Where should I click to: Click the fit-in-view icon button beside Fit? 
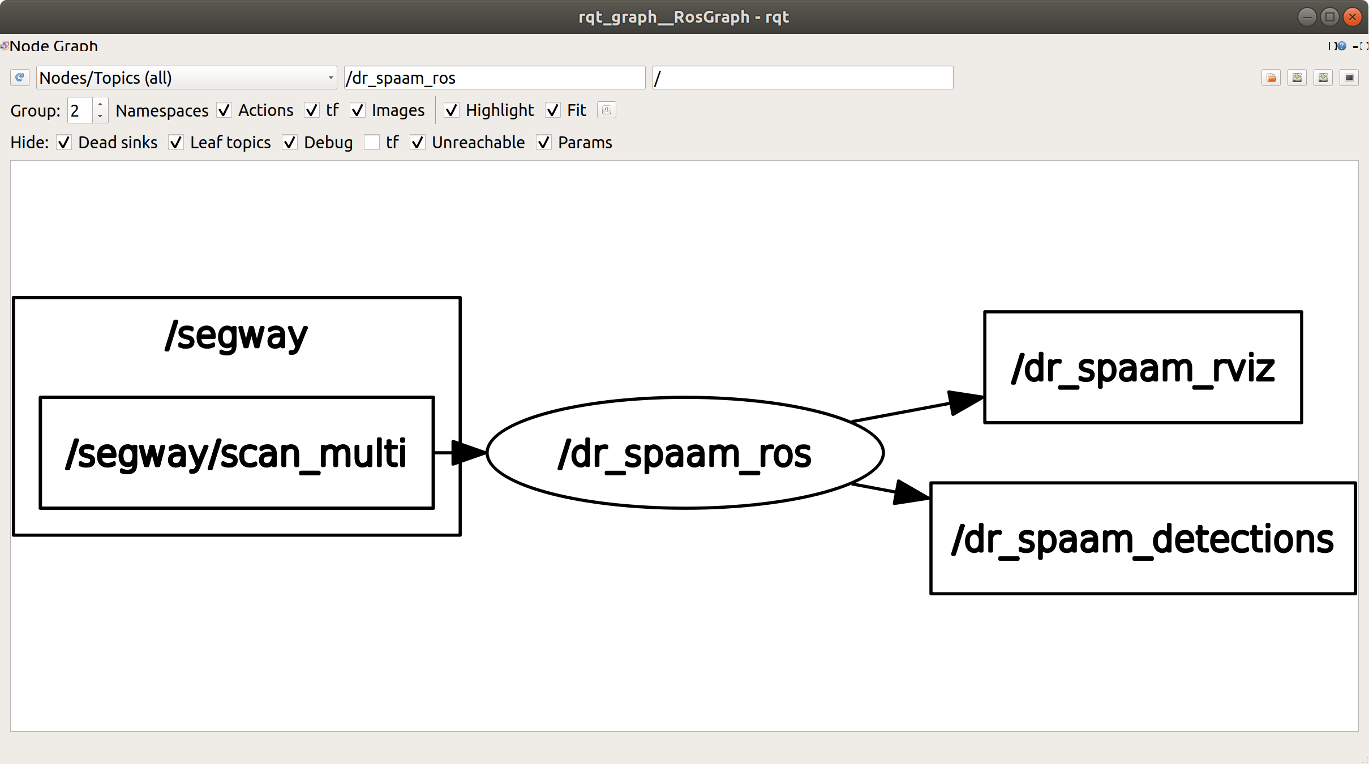coord(606,110)
